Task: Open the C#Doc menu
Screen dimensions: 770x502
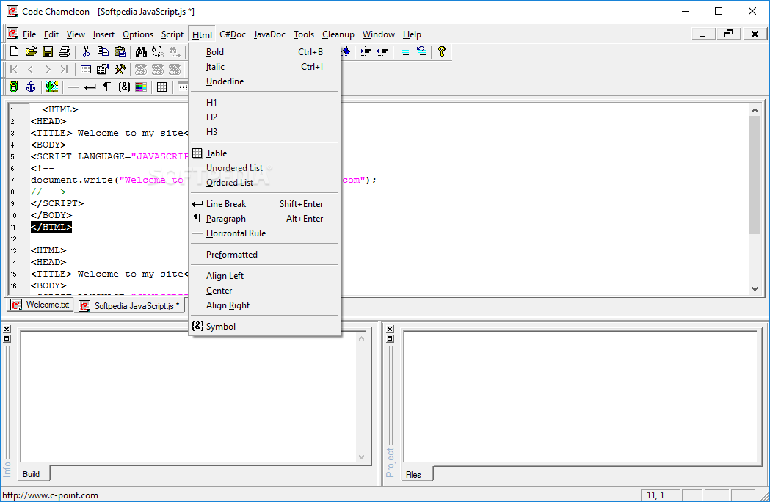Action: (x=233, y=34)
